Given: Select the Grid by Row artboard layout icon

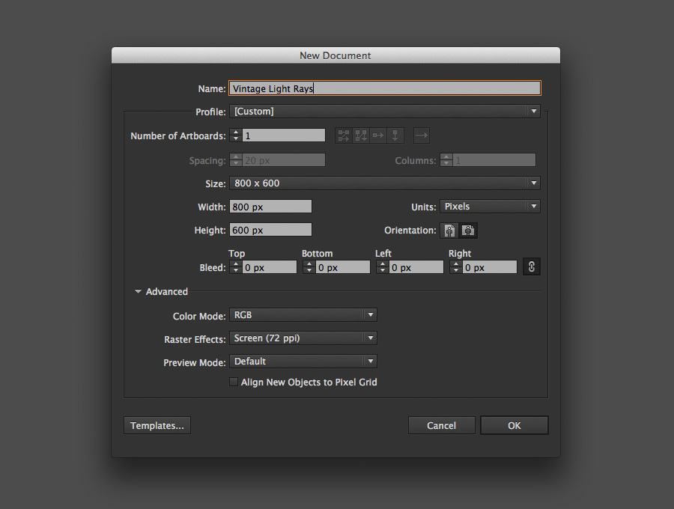Looking at the screenshot, I should pyautogui.click(x=343, y=135).
